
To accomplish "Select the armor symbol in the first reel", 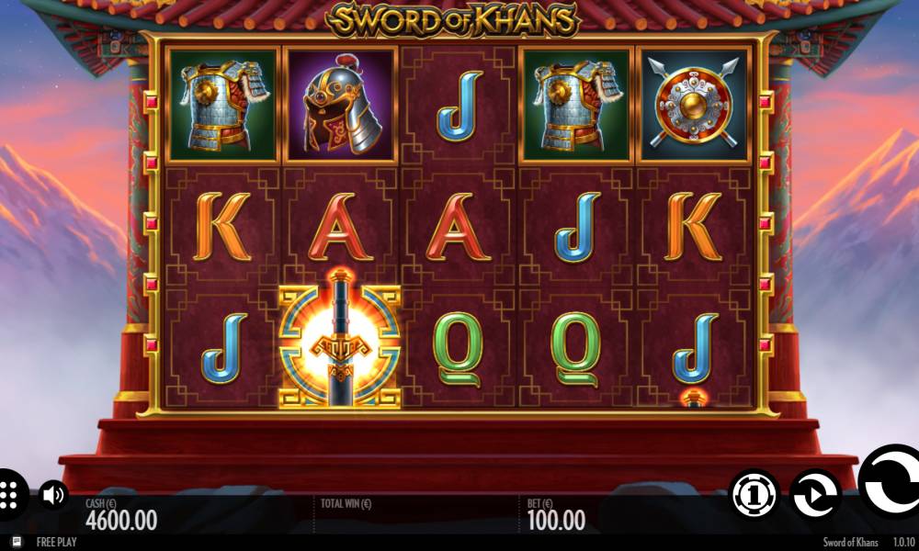I will tap(222, 104).
